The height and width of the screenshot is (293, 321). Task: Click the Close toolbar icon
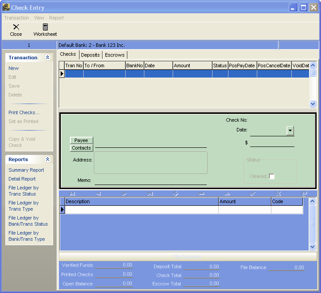tap(16, 27)
